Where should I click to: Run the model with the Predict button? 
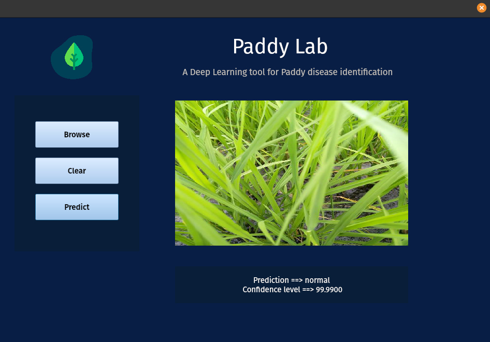pyautogui.click(x=77, y=207)
